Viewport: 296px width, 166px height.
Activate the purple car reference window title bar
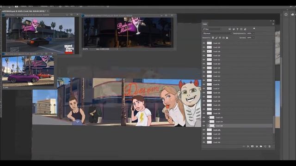pos(21,54)
